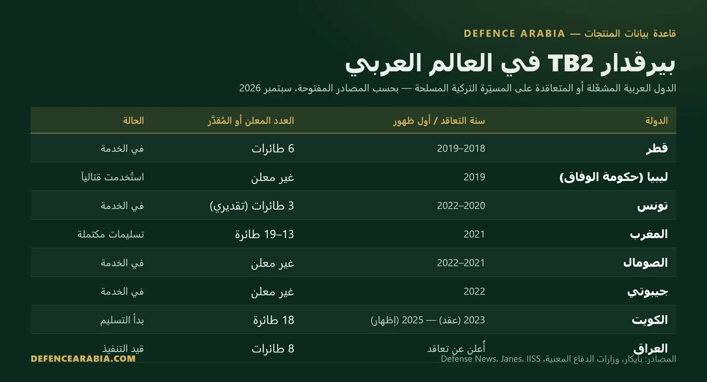Click the 2023 (عقد) — 2025 (إظهار) cell
The width and height of the screenshot is (707, 382).
(x=428, y=320)
